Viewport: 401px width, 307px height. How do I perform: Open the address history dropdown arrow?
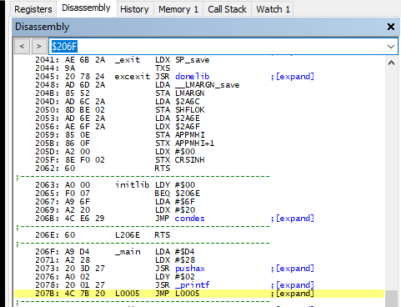[x=391, y=47]
